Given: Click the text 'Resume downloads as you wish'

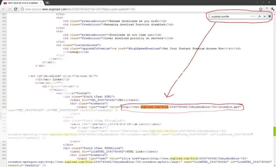Looking at the screenshot, I should 134,21.
